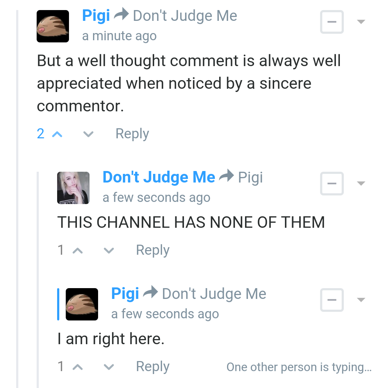Open Don't Judge Me author profile link
Viewport: 388px width, 388px height.
pyautogui.click(x=159, y=177)
